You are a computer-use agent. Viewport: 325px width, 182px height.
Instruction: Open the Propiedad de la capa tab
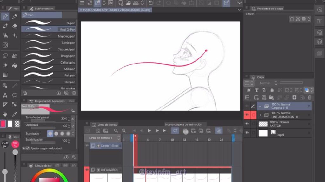(x=267, y=9)
